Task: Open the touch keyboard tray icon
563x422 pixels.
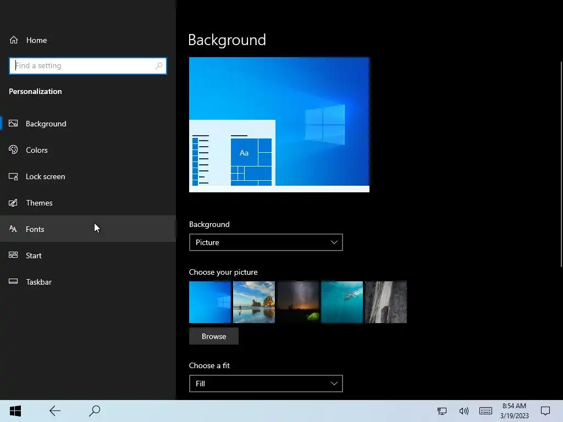Action: (x=485, y=410)
